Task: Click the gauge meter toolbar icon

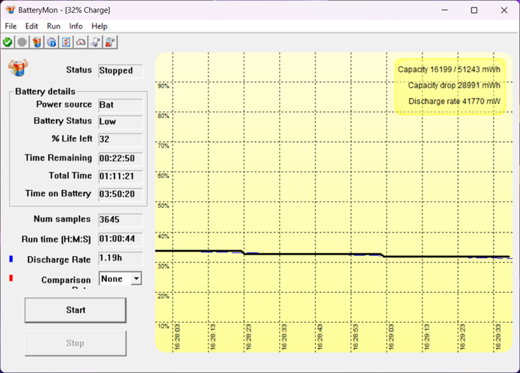Action: pyautogui.click(x=81, y=42)
